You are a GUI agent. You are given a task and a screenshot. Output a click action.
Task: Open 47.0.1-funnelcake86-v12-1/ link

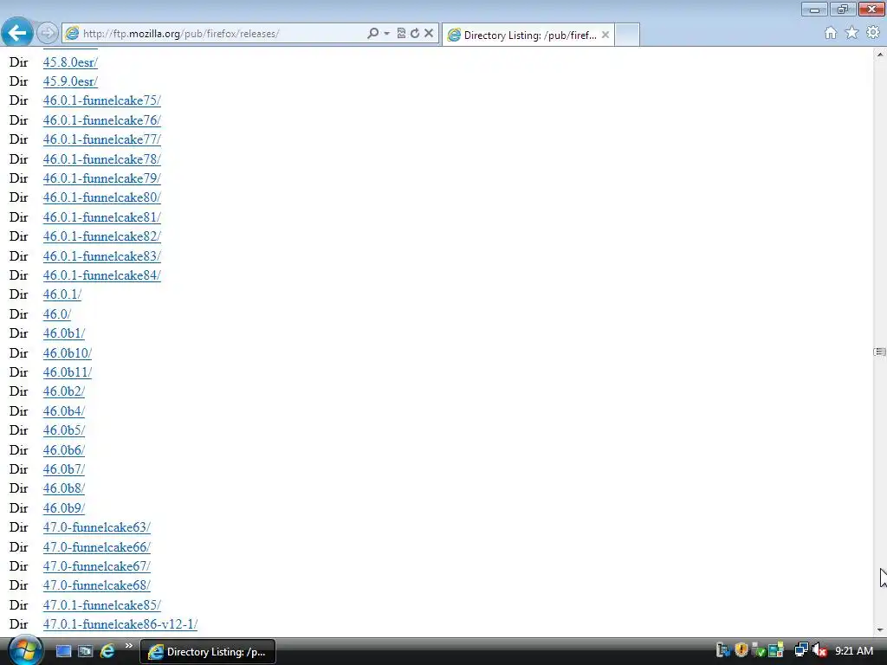pos(120,625)
